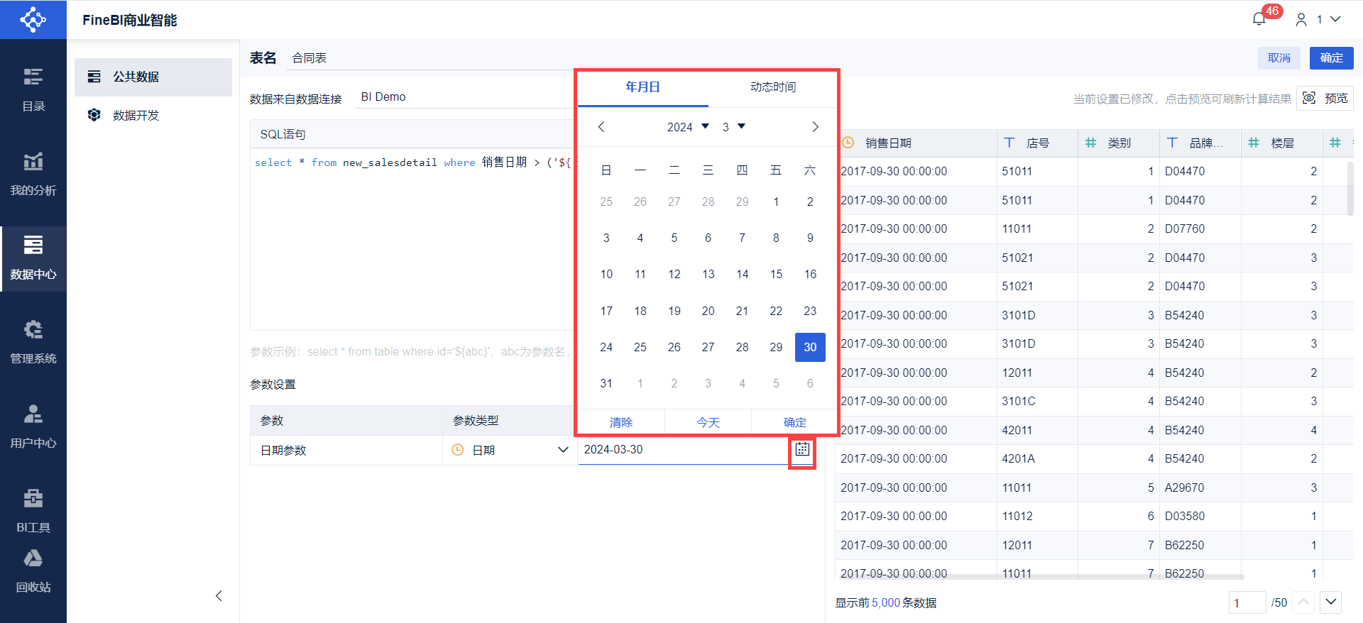
Task: Open 管理系统 from the sidebar
Action: [x=33, y=342]
